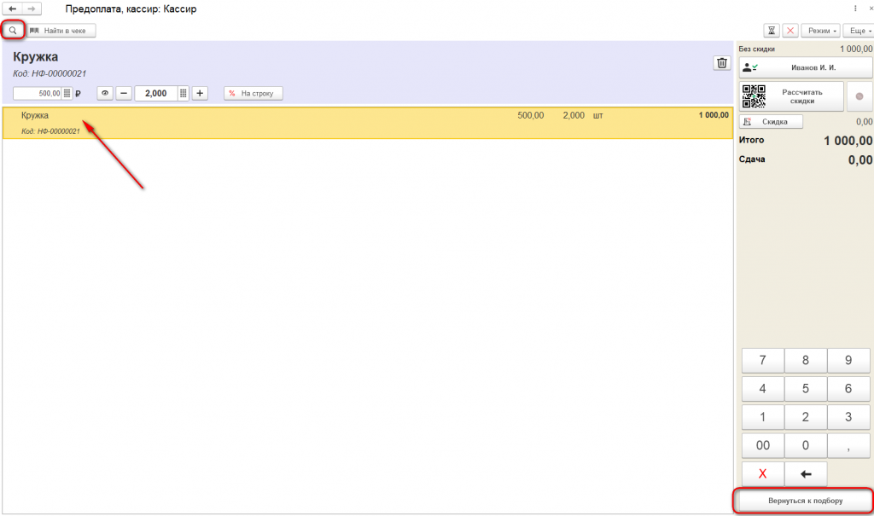874x516 pixels.
Task: Click Вернуться к подбору
Action: click(804, 501)
